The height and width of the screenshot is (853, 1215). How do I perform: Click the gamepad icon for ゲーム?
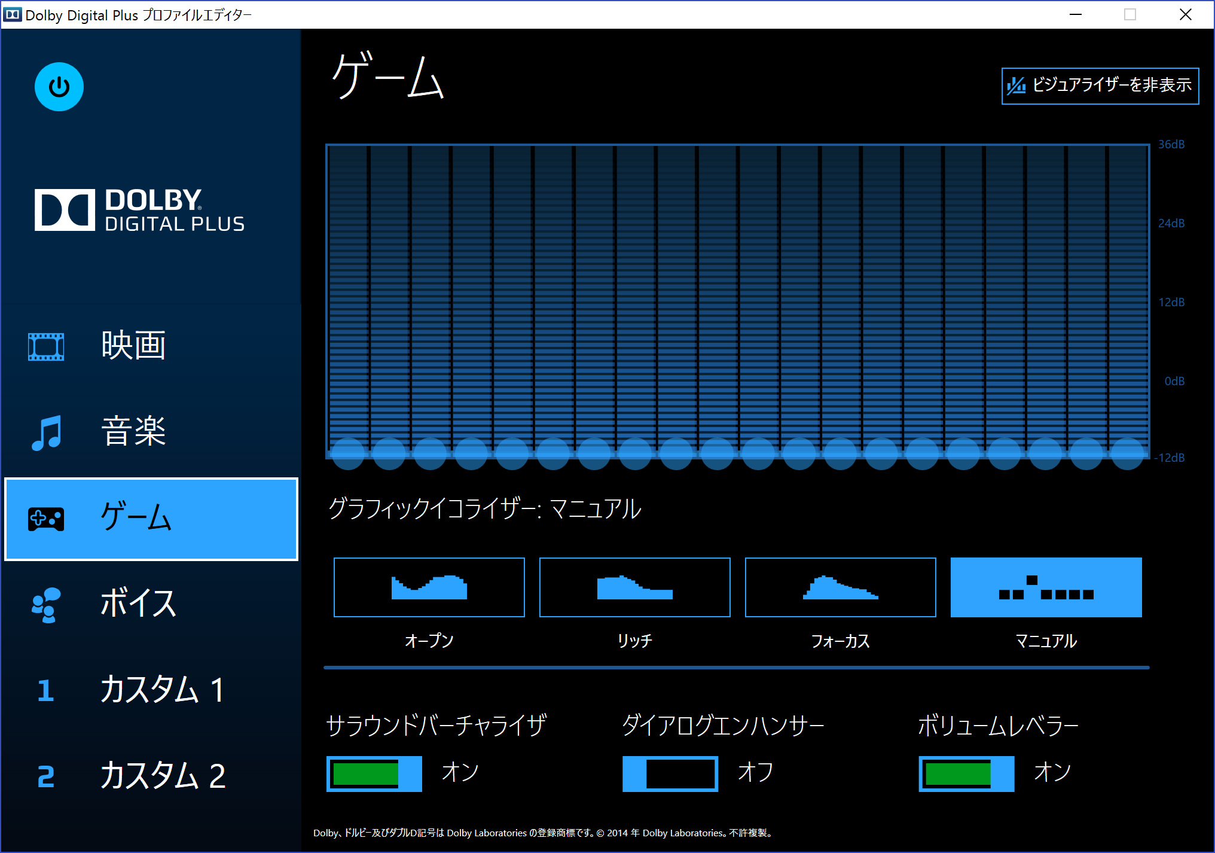[46, 519]
